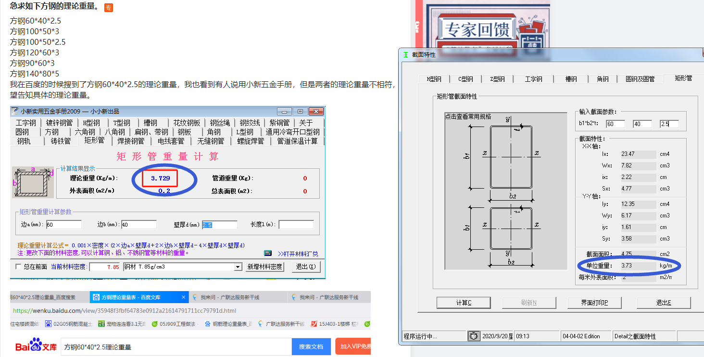Select the 螺旋焊管 tab
The image size is (704, 357).
(251, 141)
